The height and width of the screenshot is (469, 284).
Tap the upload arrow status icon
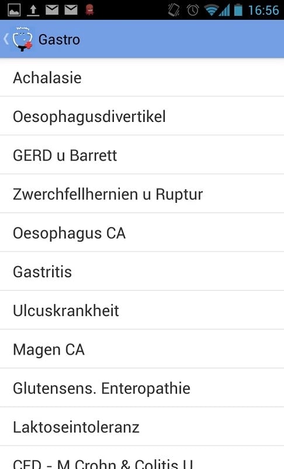[x=33, y=10]
